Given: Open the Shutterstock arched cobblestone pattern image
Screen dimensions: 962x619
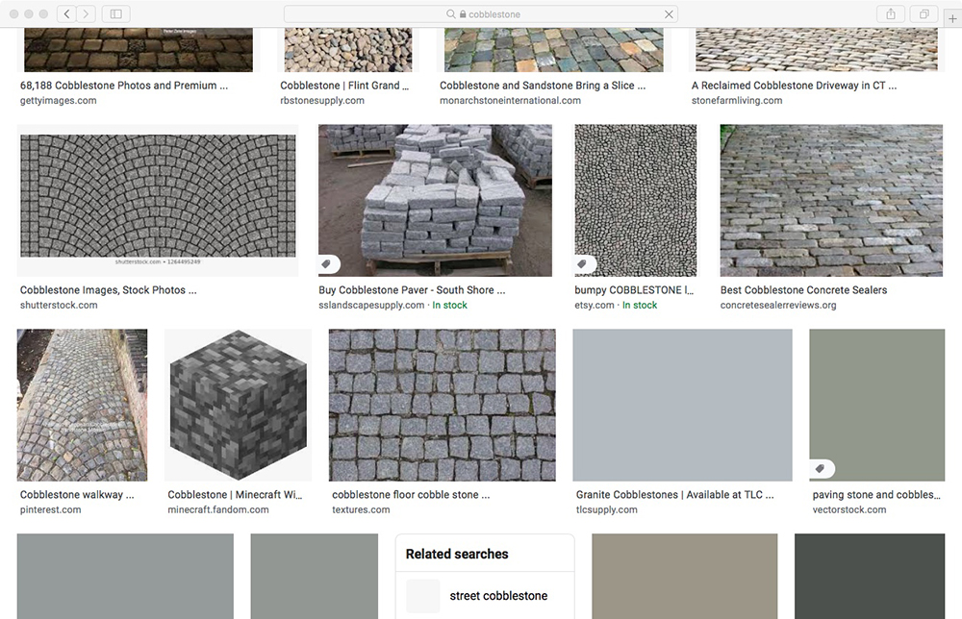Looking at the screenshot, I should [x=158, y=200].
